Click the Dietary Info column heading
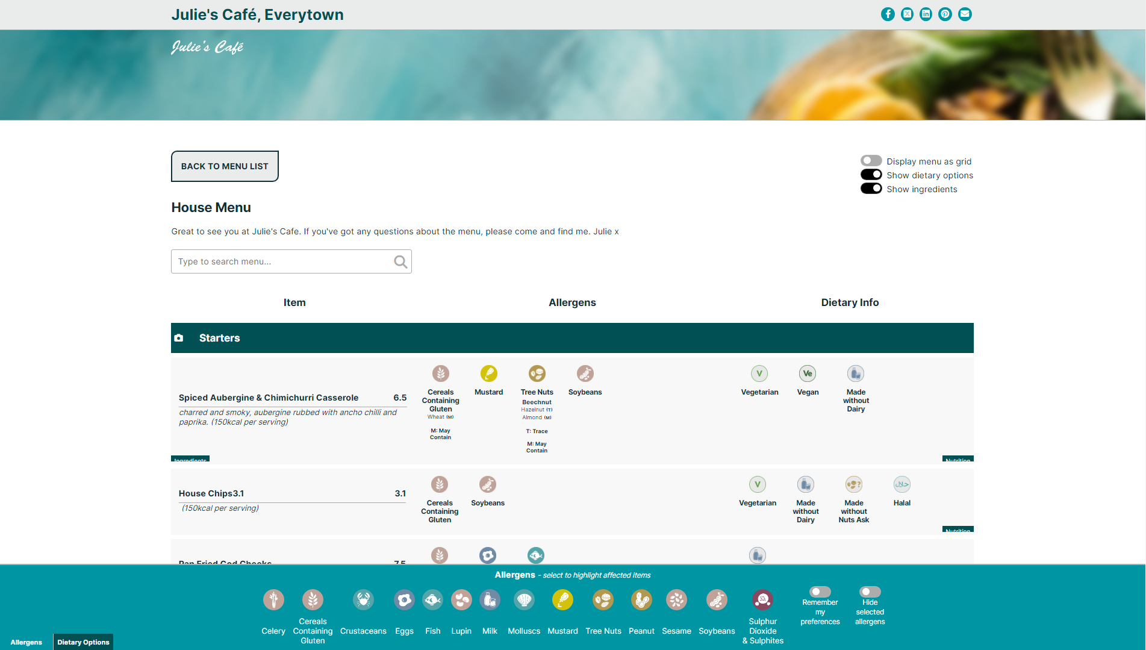The height and width of the screenshot is (650, 1146). pyautogui.click(x=850, y=302)
